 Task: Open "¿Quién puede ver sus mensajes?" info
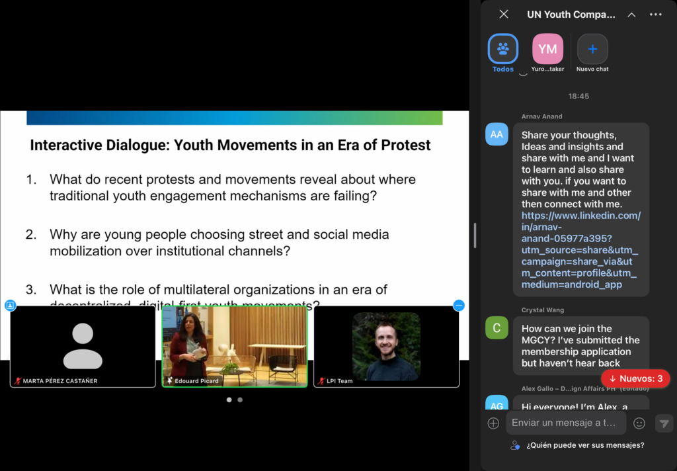point(584,445)
